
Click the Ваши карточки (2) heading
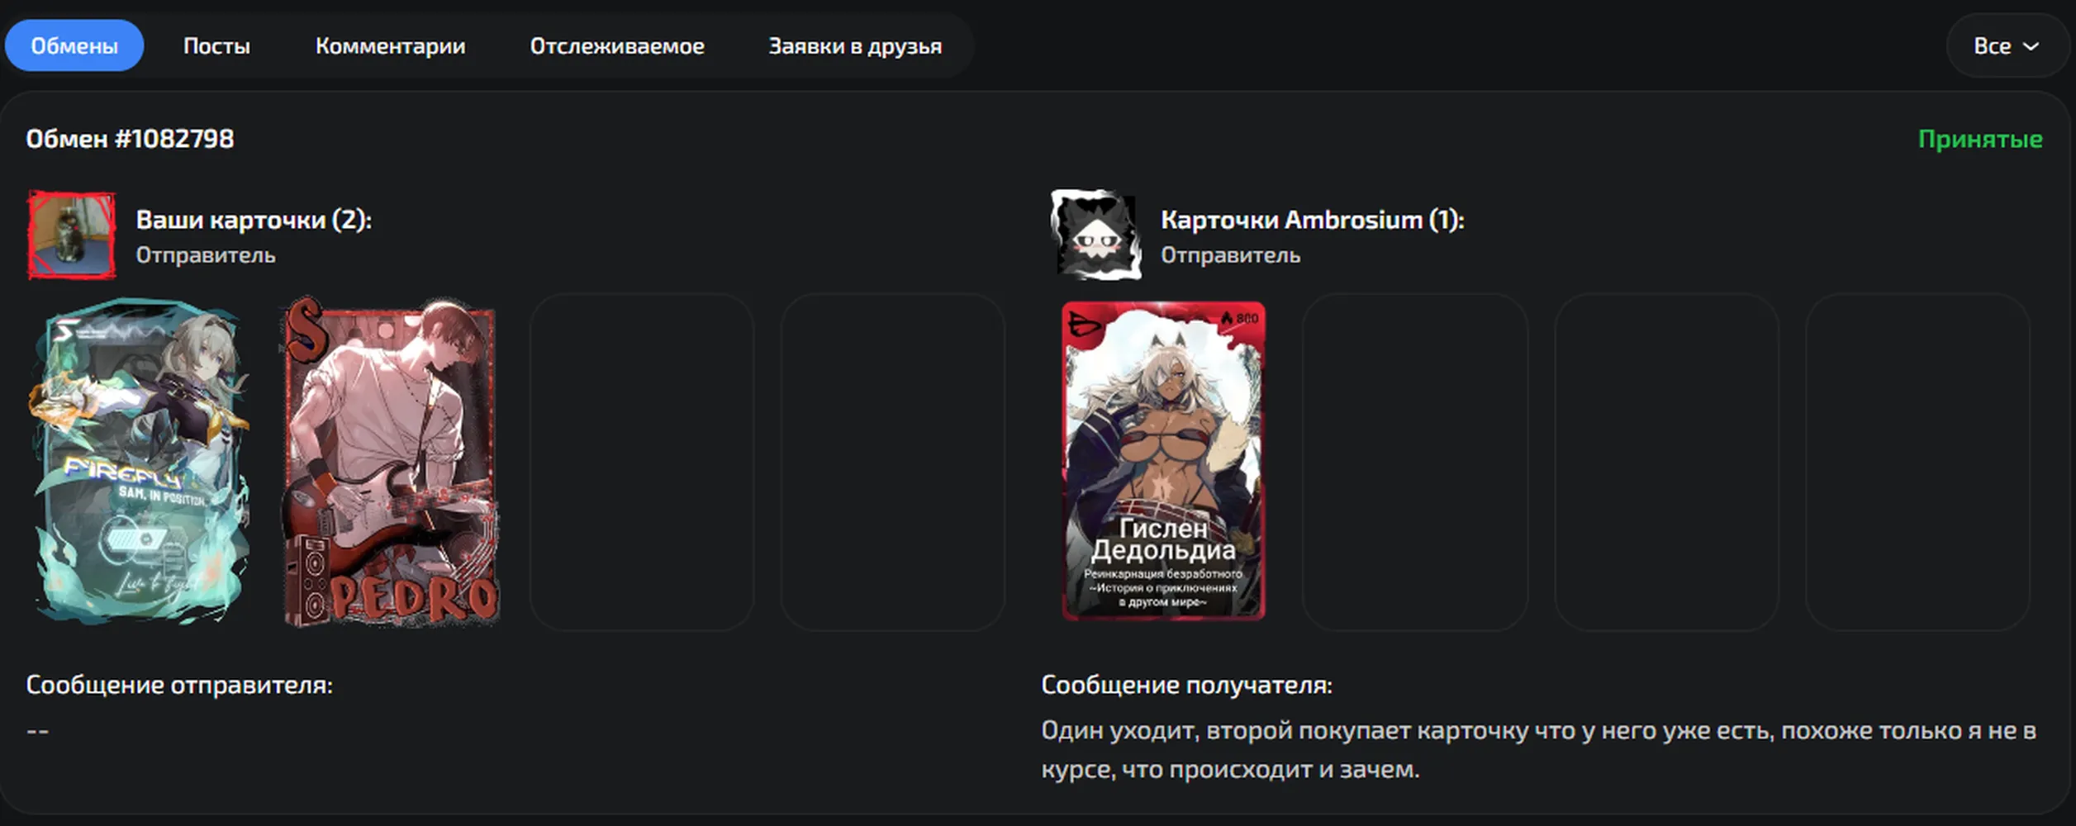(254, 220)
